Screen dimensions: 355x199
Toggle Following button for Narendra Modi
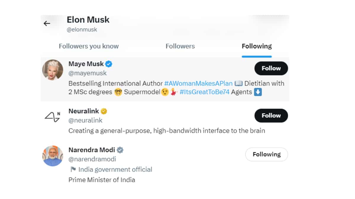pos(267,154)
